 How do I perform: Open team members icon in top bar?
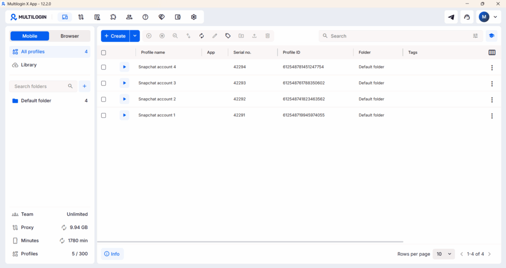129,17
